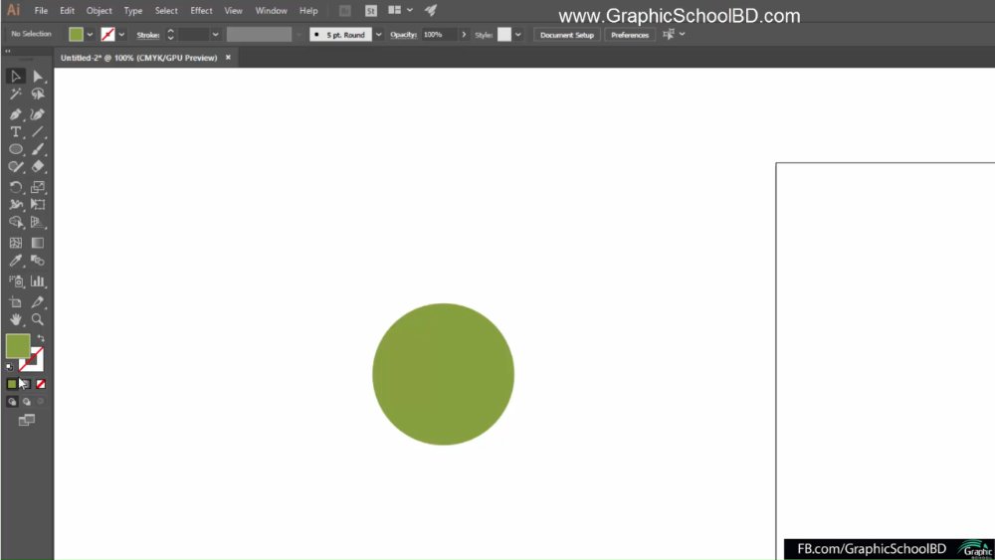This screenshot has height=560, width=995.
Task: Open the Object menu
Action: coord(99,11)
